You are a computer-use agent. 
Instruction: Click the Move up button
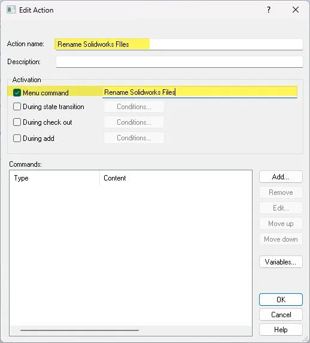(281, 224)
